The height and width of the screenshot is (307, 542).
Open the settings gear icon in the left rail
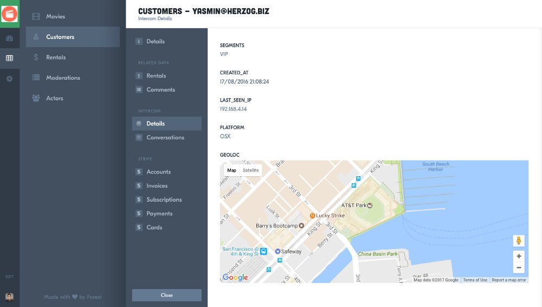9,79
